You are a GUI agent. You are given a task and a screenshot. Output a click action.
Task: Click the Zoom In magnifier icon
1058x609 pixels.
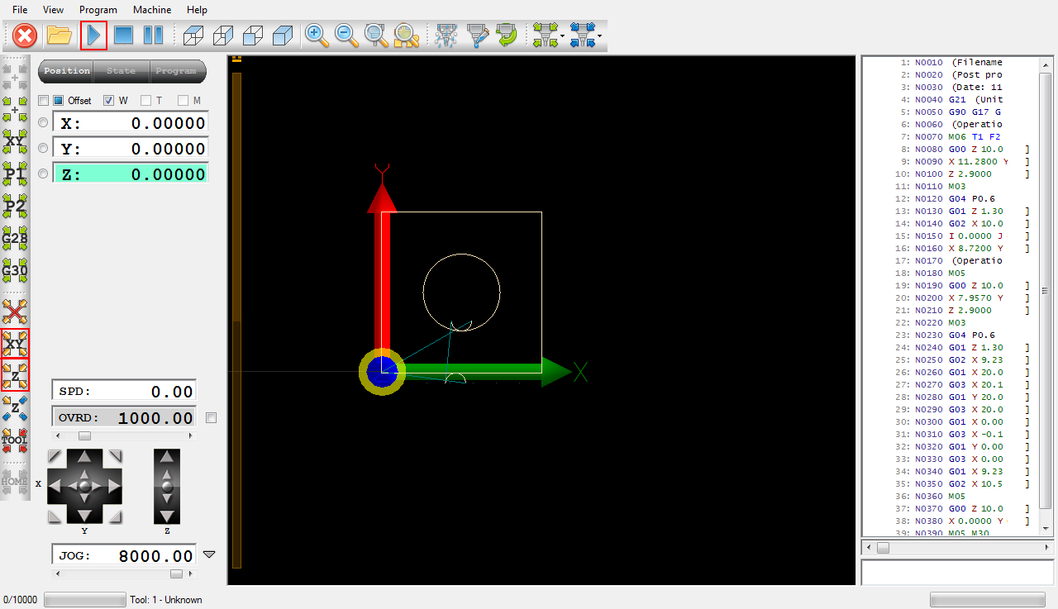316,35
